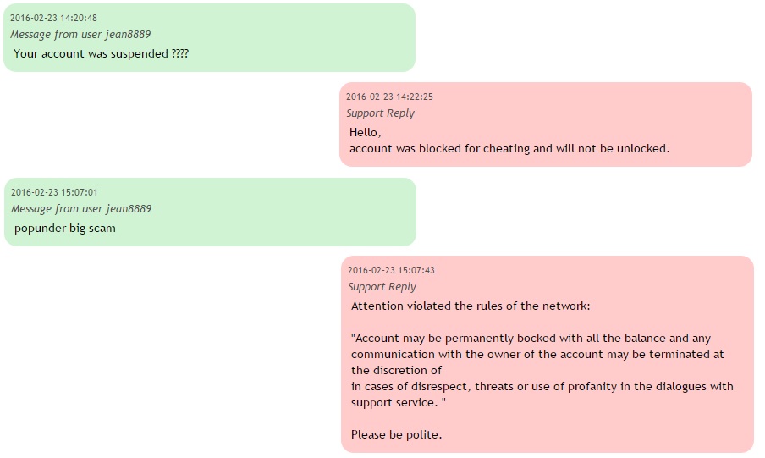Click the "communication with the owner" line
Image resolution: width=765 pixels, height=458 pixels.
(537, 355)
